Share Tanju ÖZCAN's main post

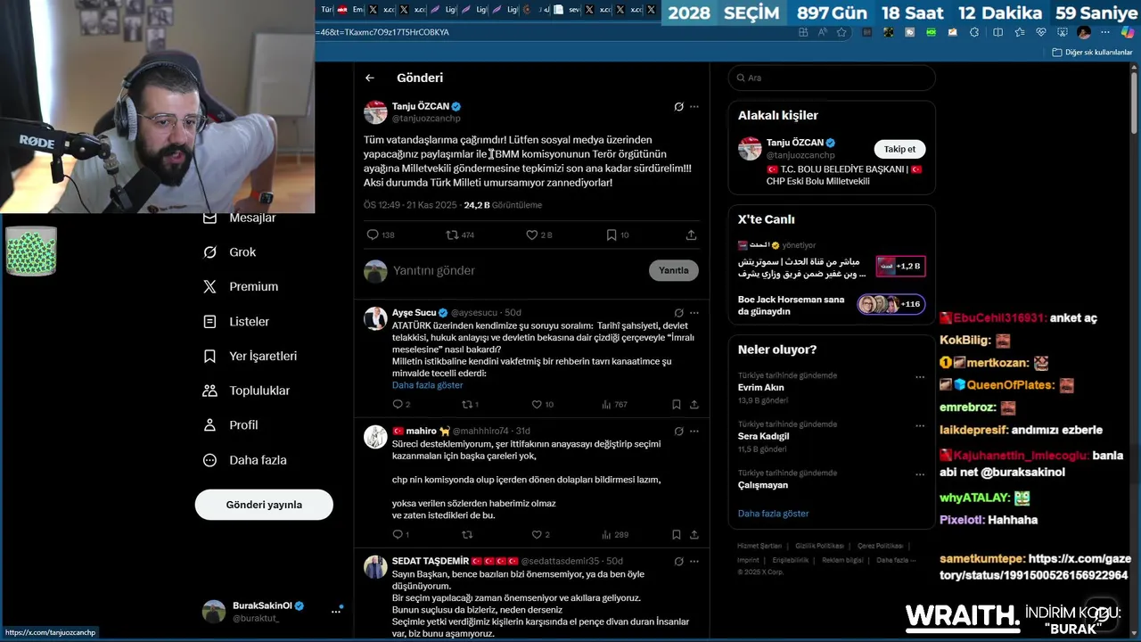point(691,235)
